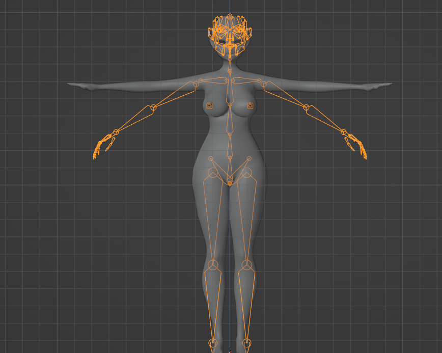Pick the character's right forearm bone
The height and width of the screenshot is (353, 442).
135,120
